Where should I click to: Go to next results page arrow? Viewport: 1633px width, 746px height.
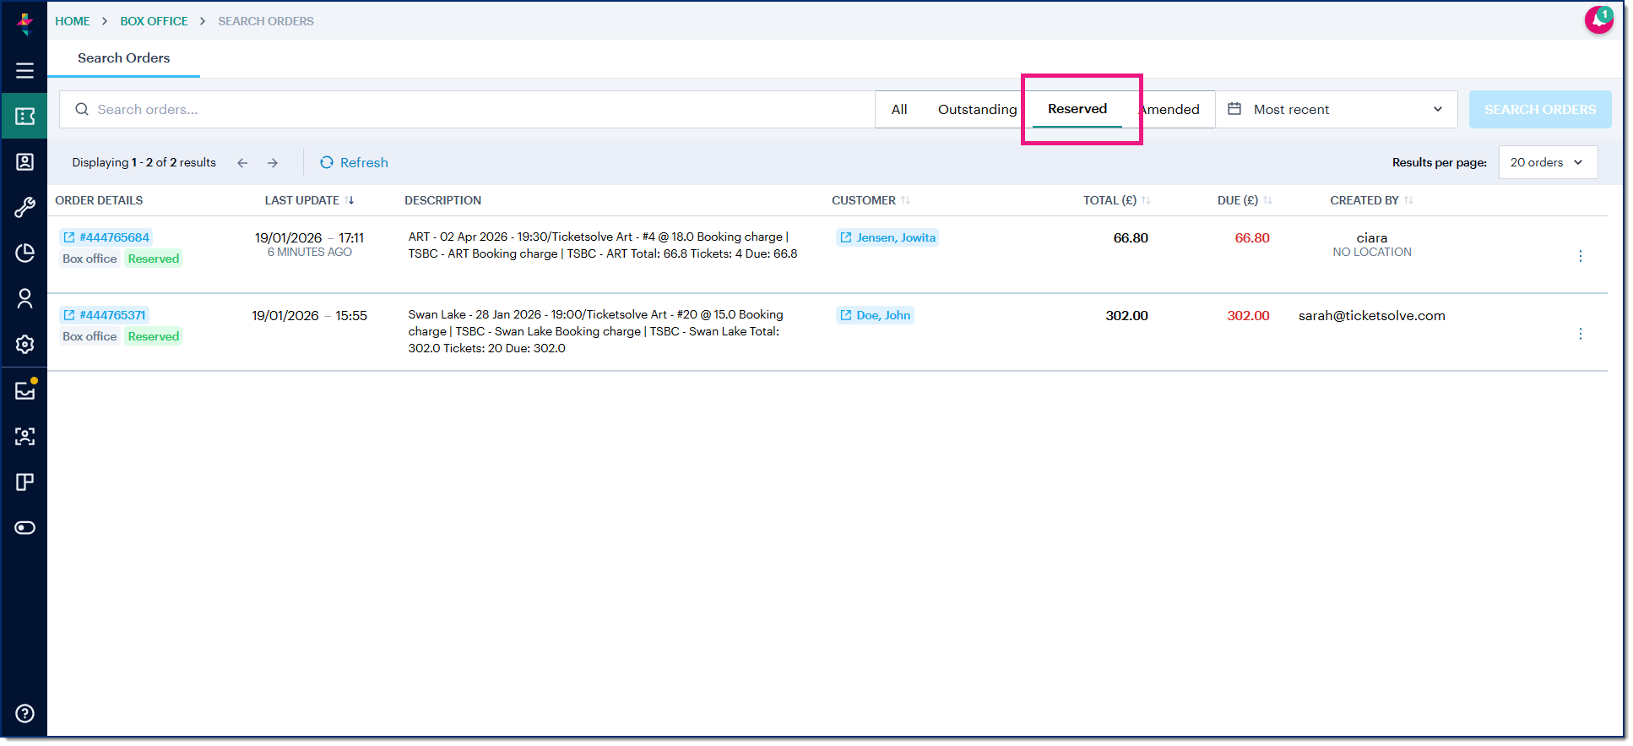(273, 163)
